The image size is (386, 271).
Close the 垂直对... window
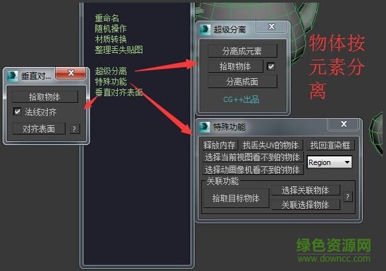coord(71,73)
